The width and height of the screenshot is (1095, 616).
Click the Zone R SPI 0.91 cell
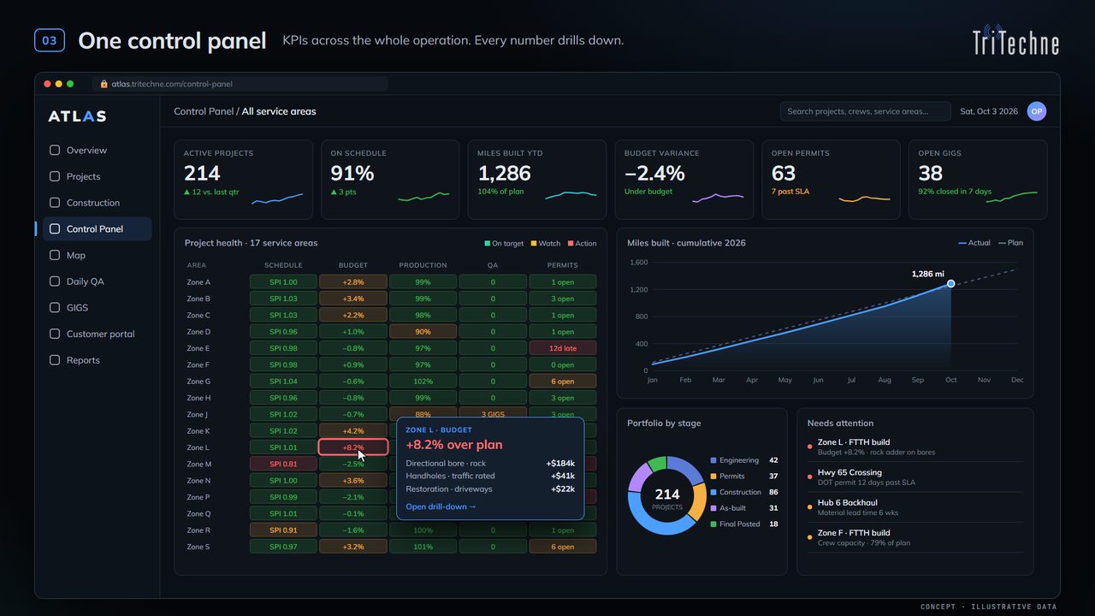(x=283, y=530)
